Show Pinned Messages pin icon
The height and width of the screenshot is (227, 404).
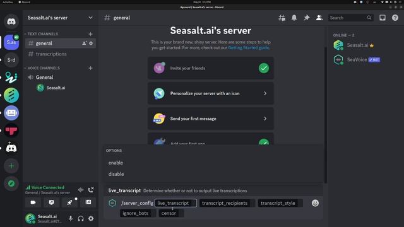click(307, 18)
